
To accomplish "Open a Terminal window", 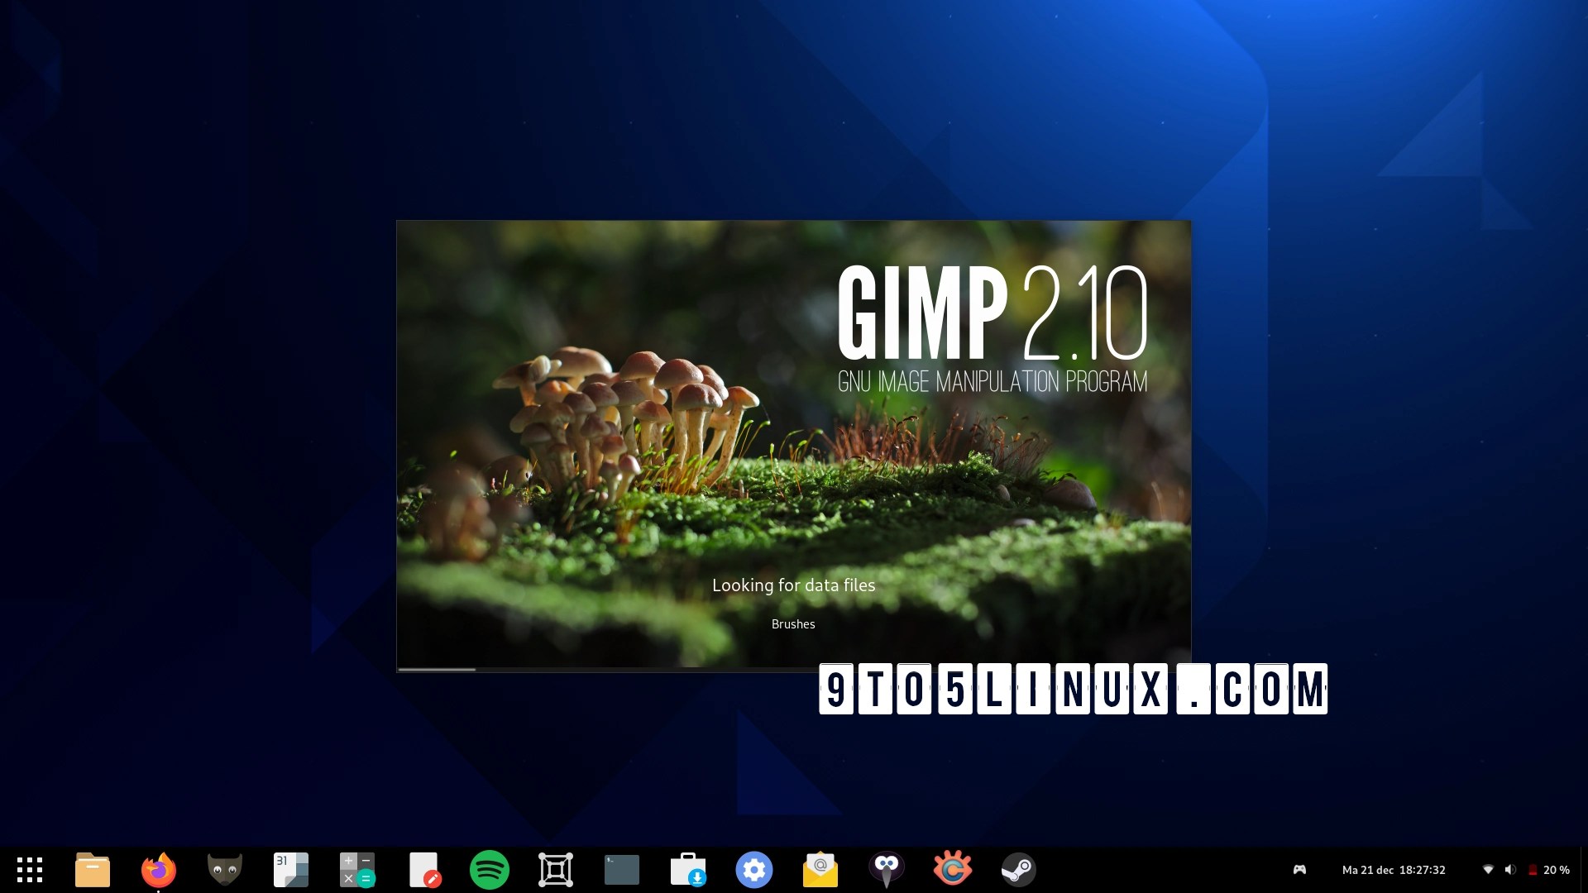I will pyautogui.click(x=621, y=869).
